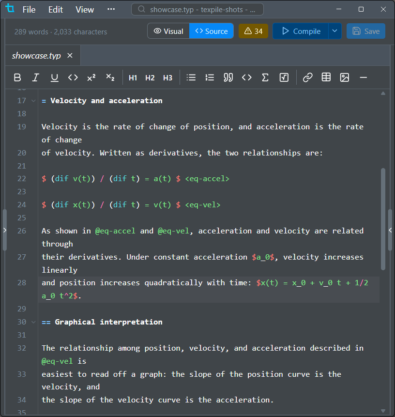Apply subscript formatting
This screenshot has width=395, height=417.
pyautogui.click(x=110, y=77)
